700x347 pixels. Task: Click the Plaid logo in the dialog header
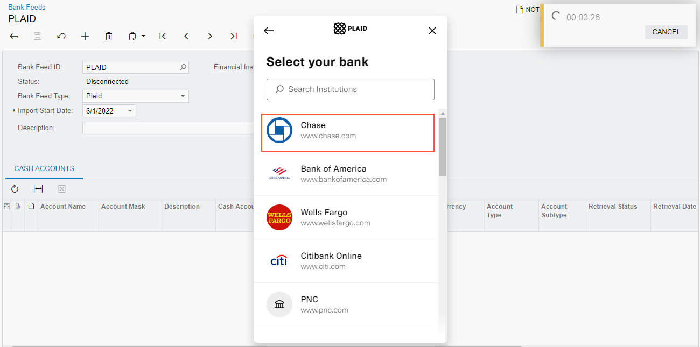point(351,29)
